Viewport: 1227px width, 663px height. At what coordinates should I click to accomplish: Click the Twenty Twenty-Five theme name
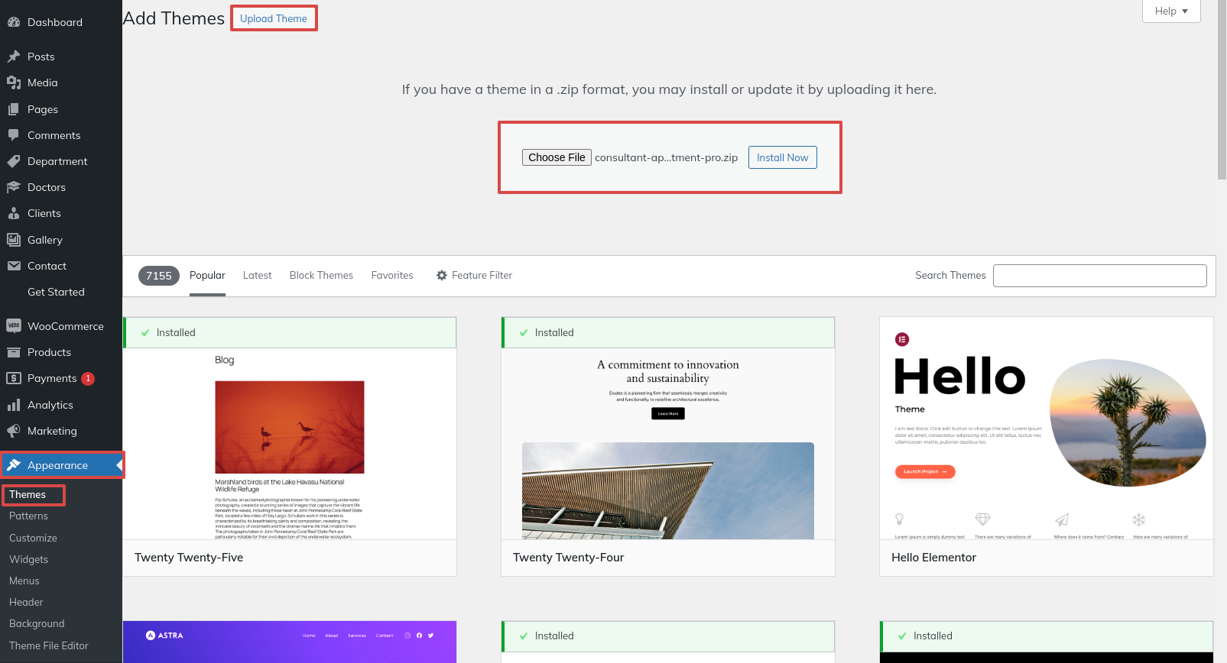point(189,558)
